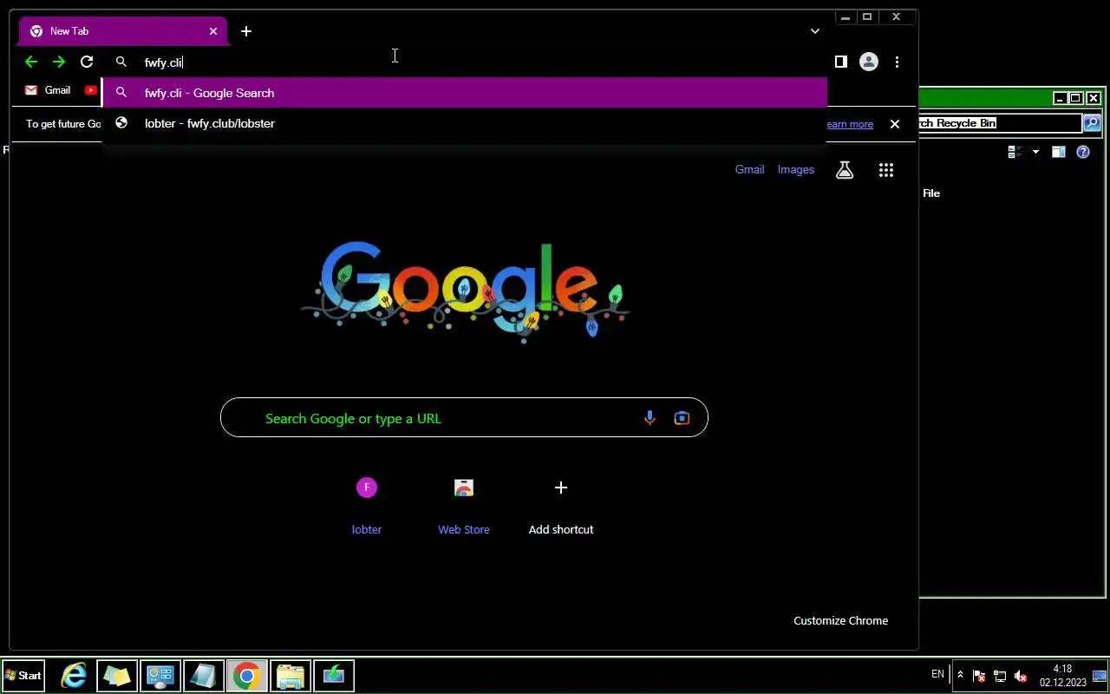
Task: Switch to Chrome in the taskbar
Action: [x=247, y=676]
